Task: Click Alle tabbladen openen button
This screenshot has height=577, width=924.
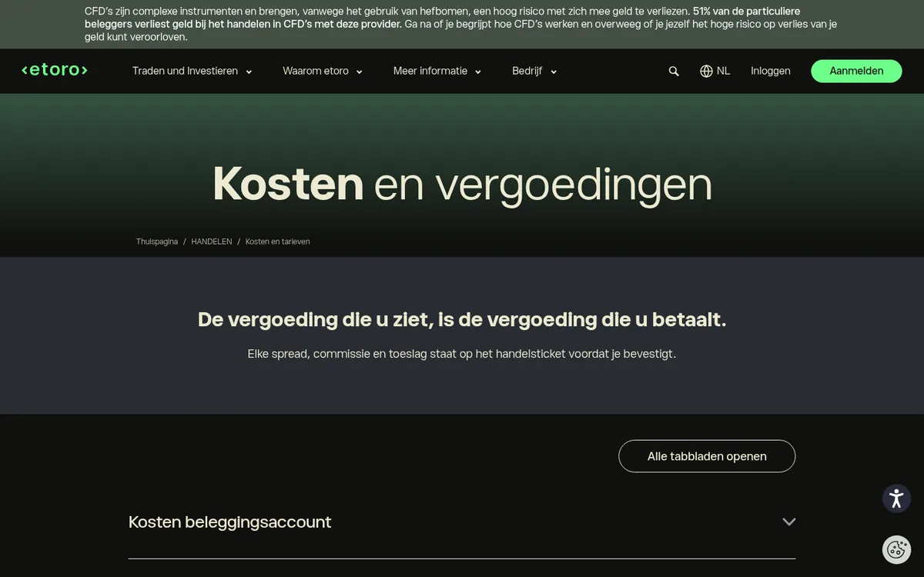Action: (x=707, y=456)
